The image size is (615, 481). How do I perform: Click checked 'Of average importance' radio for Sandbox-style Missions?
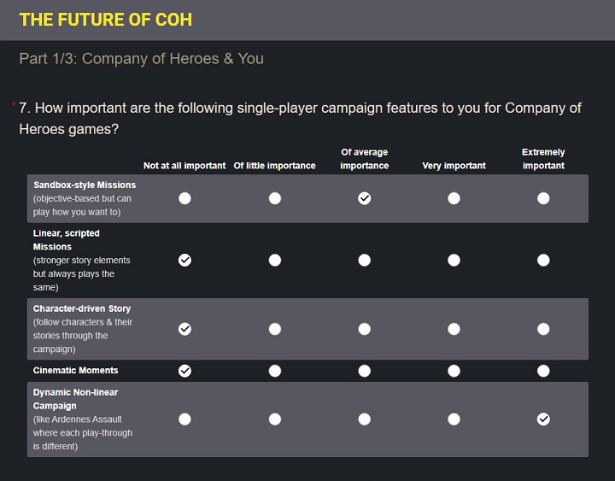point(365,198)
